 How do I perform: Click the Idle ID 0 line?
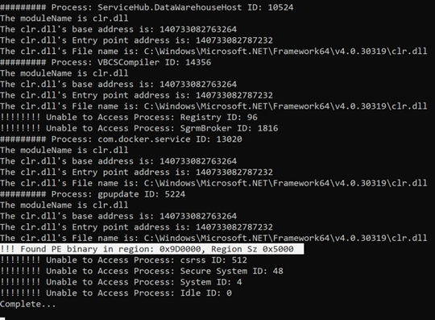pyautogui.click(x=116, y=293)
